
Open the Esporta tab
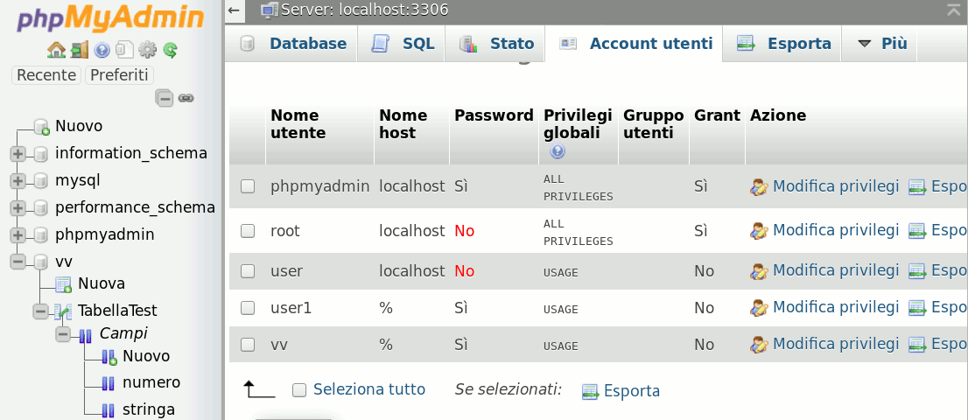coord(782,44)
